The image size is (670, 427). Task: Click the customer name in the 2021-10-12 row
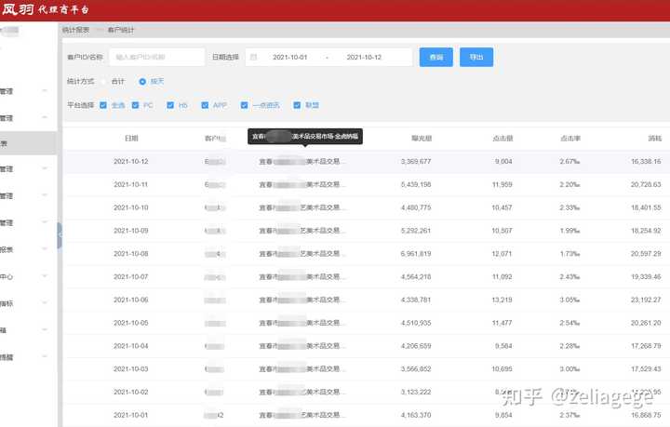click(302, 162)
